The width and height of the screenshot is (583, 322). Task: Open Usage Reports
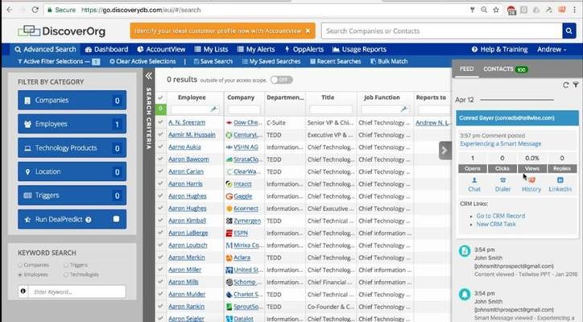[x=359, y=49]
